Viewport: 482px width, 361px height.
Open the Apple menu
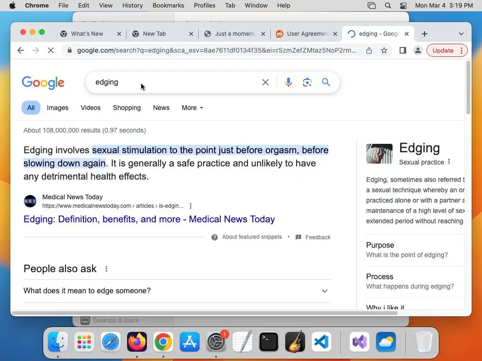click(x=12, y=6)
